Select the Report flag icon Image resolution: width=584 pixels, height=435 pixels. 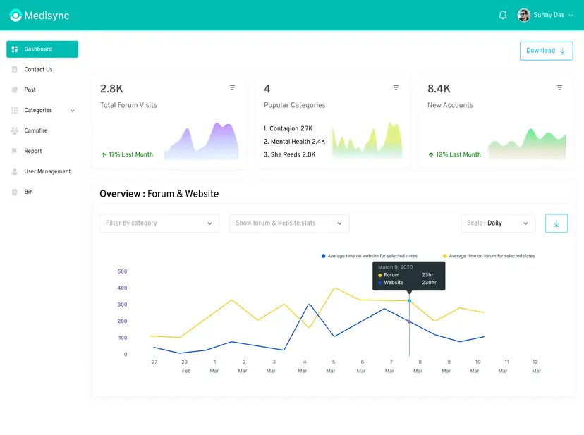tap(16, 151)
